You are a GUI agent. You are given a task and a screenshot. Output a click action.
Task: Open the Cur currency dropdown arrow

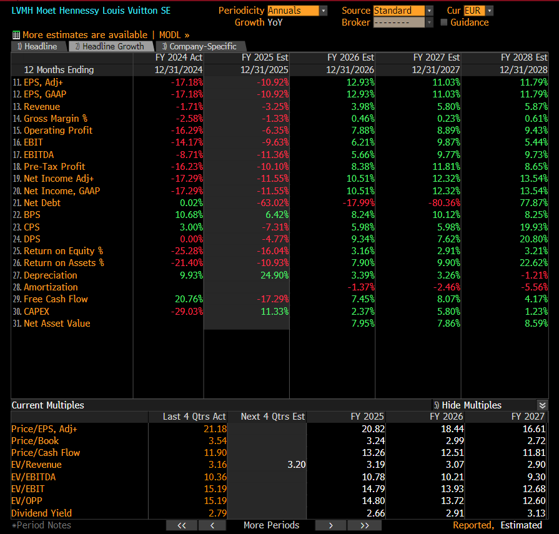tap(490, 11)
